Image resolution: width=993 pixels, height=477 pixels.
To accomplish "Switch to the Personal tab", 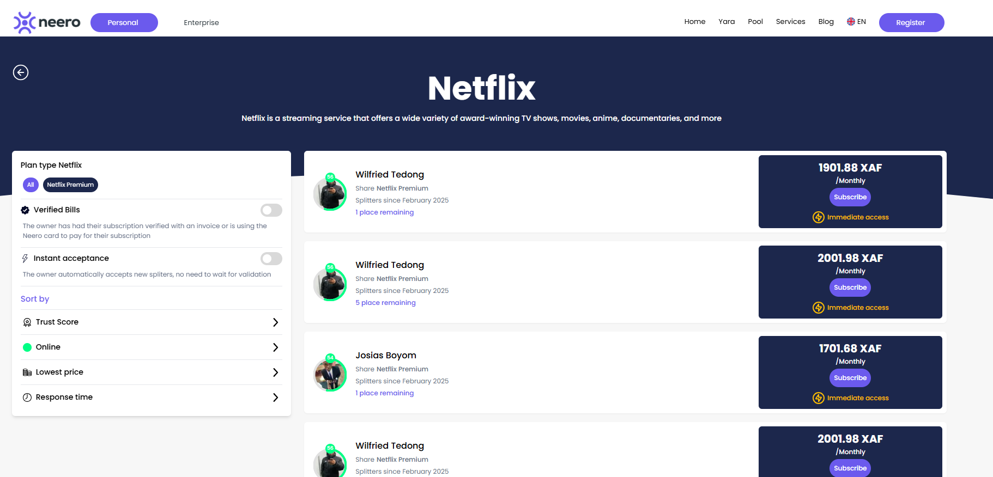I will tap(124, 22).
